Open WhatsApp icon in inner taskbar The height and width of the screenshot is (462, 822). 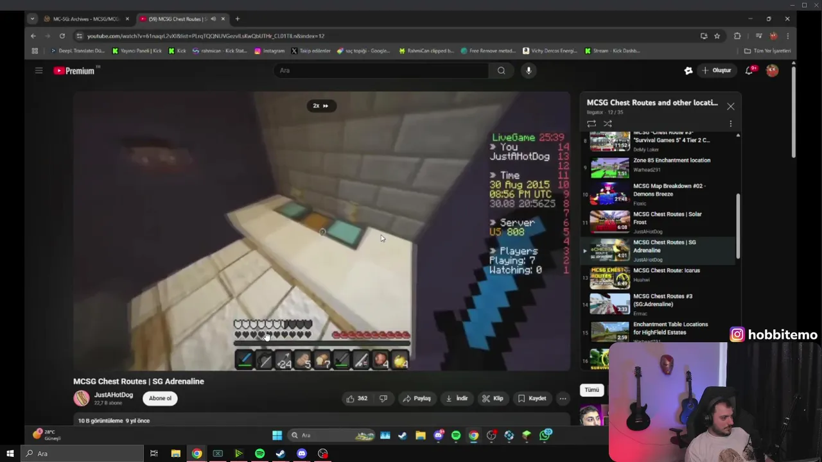[x=545, y=435]
